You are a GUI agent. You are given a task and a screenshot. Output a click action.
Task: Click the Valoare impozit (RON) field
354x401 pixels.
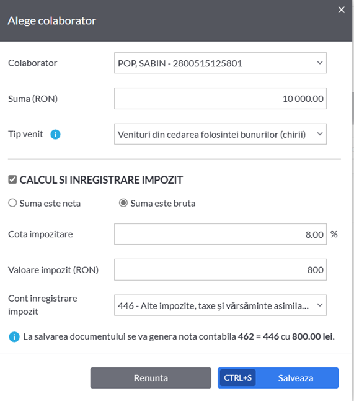click(x=220, y=269)
